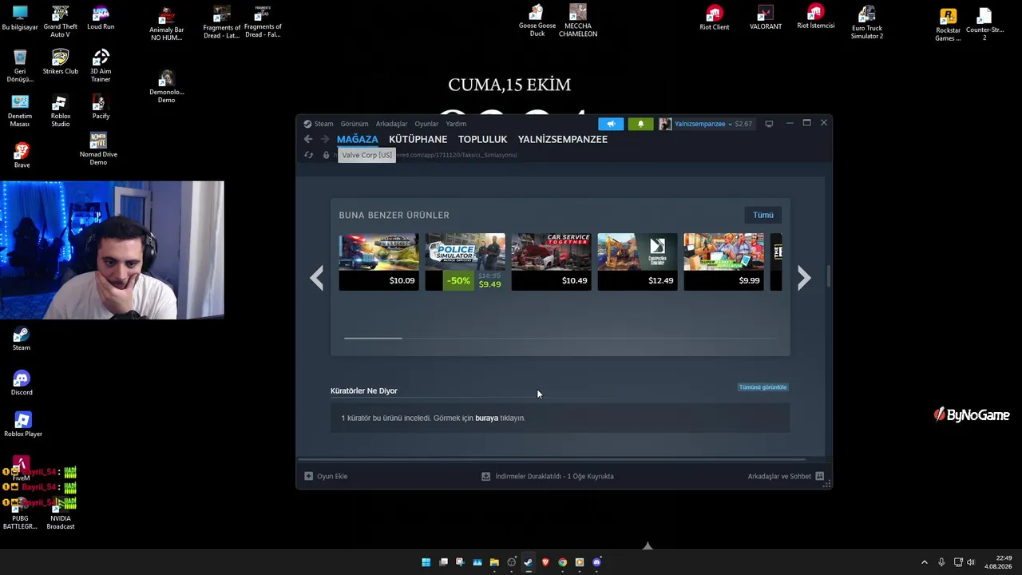
Task: Open the Windows Start menu
Action: (426, 562)
